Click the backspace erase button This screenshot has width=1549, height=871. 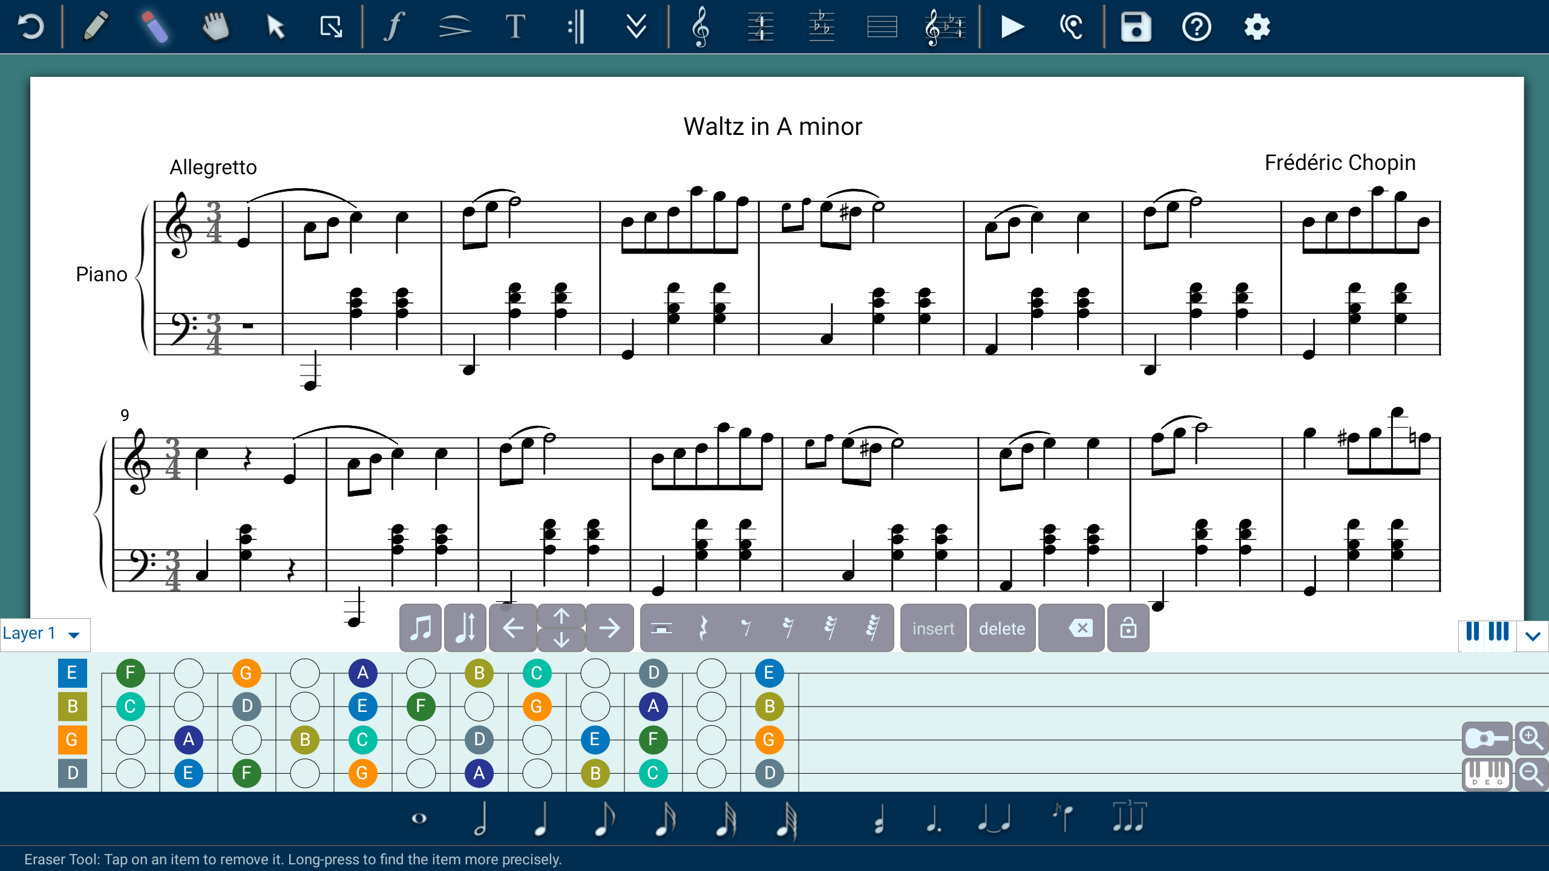pyautogui.click(x=1072, y=628)
